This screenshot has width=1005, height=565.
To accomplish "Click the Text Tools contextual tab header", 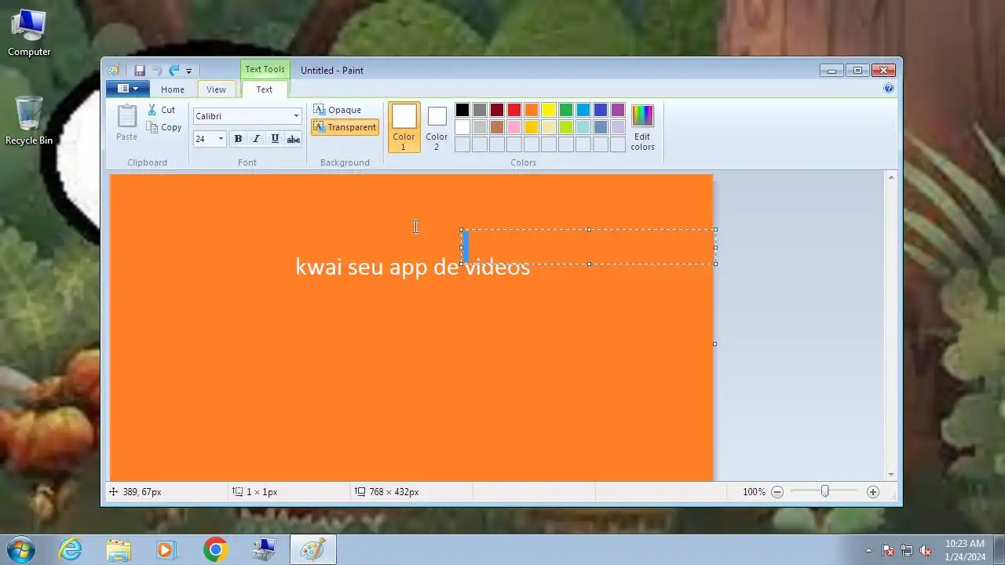I will click(x=265, y=69).
